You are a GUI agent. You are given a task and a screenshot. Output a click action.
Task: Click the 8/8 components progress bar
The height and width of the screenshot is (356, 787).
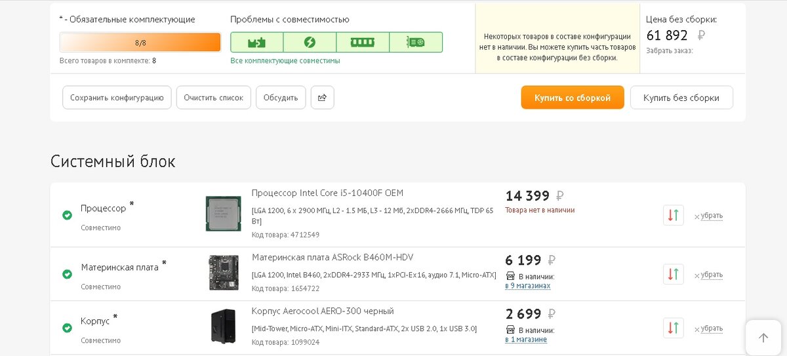pyautogui.click(x=140, y=43)
